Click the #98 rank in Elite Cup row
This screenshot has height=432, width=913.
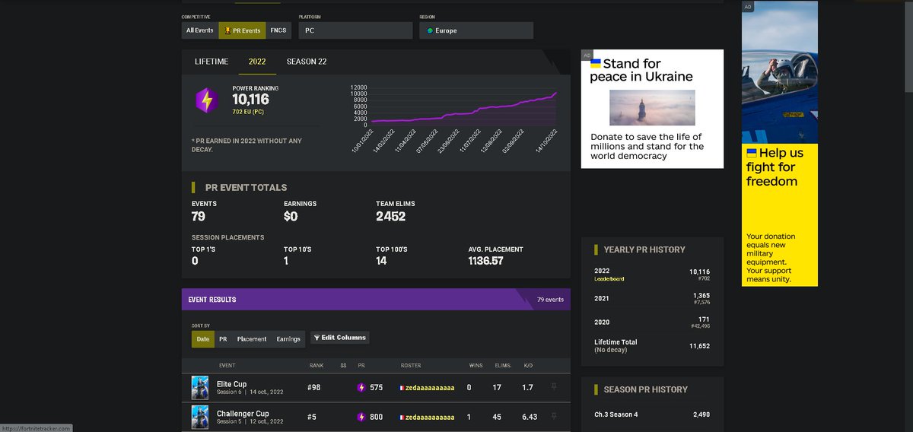[x=314, y=388]
